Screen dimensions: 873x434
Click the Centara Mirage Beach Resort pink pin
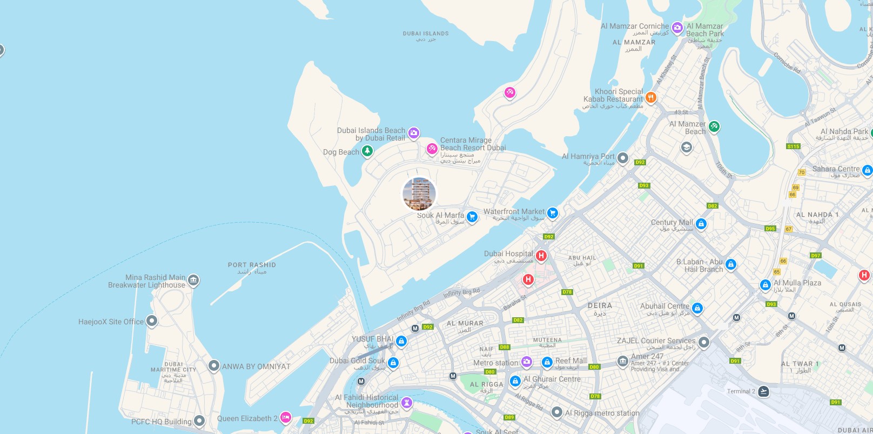(432, 149)
